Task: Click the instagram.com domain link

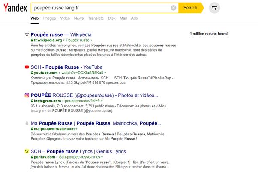Action: pos(48,101)
